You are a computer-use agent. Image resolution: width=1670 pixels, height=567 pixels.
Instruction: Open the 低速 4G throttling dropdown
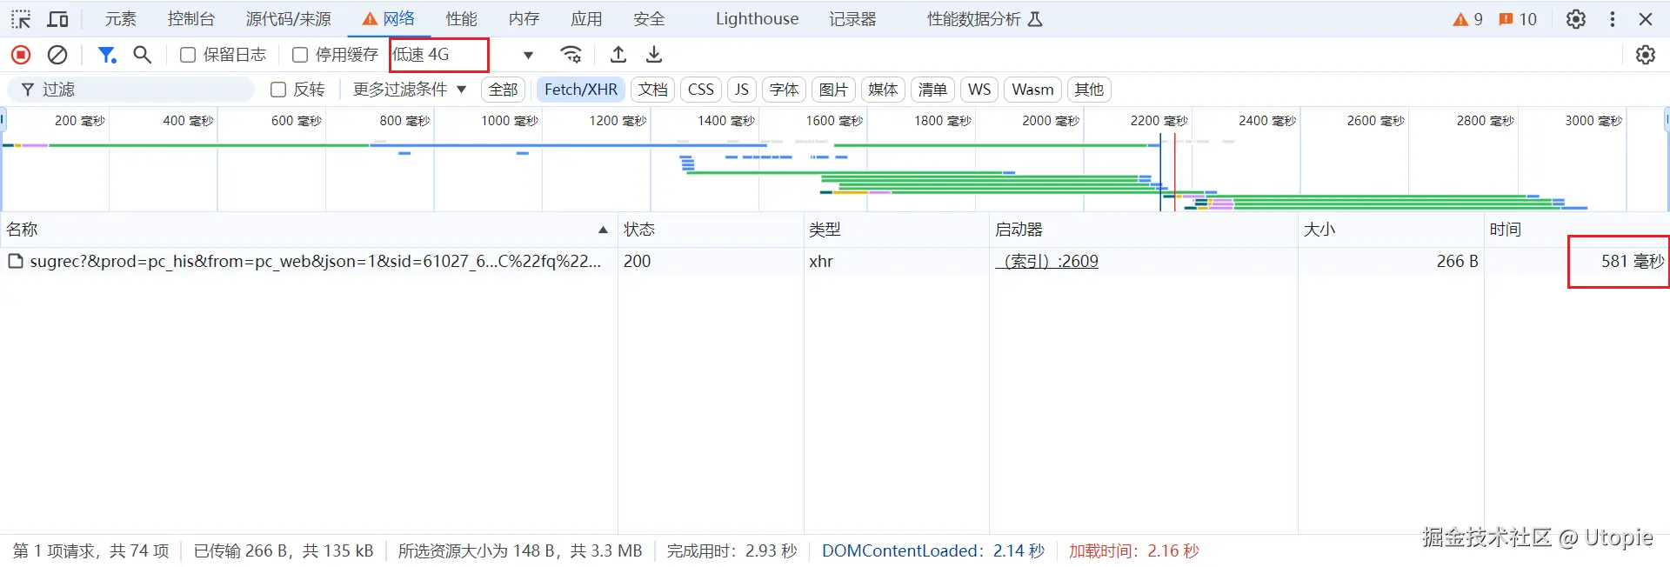463,55
